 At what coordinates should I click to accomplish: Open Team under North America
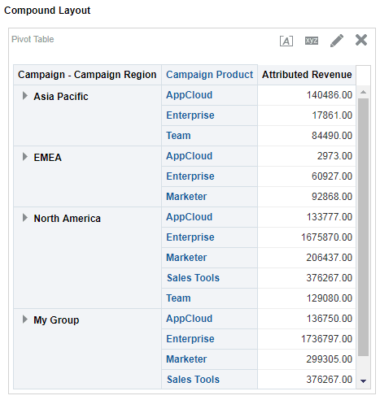(178, 298)
